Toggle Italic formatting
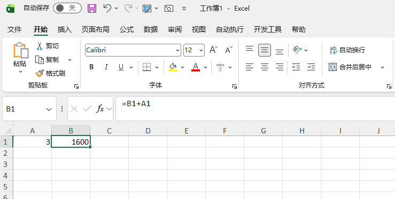Screen dimensions: 395x199 coord(106,67)
